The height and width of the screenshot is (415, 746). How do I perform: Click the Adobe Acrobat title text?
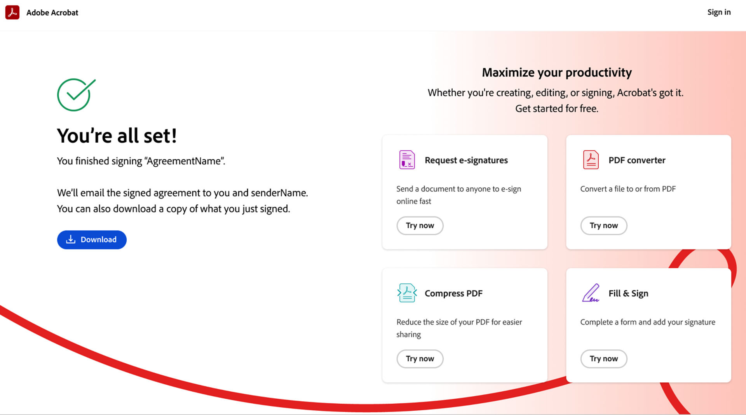tap(52, 12)
